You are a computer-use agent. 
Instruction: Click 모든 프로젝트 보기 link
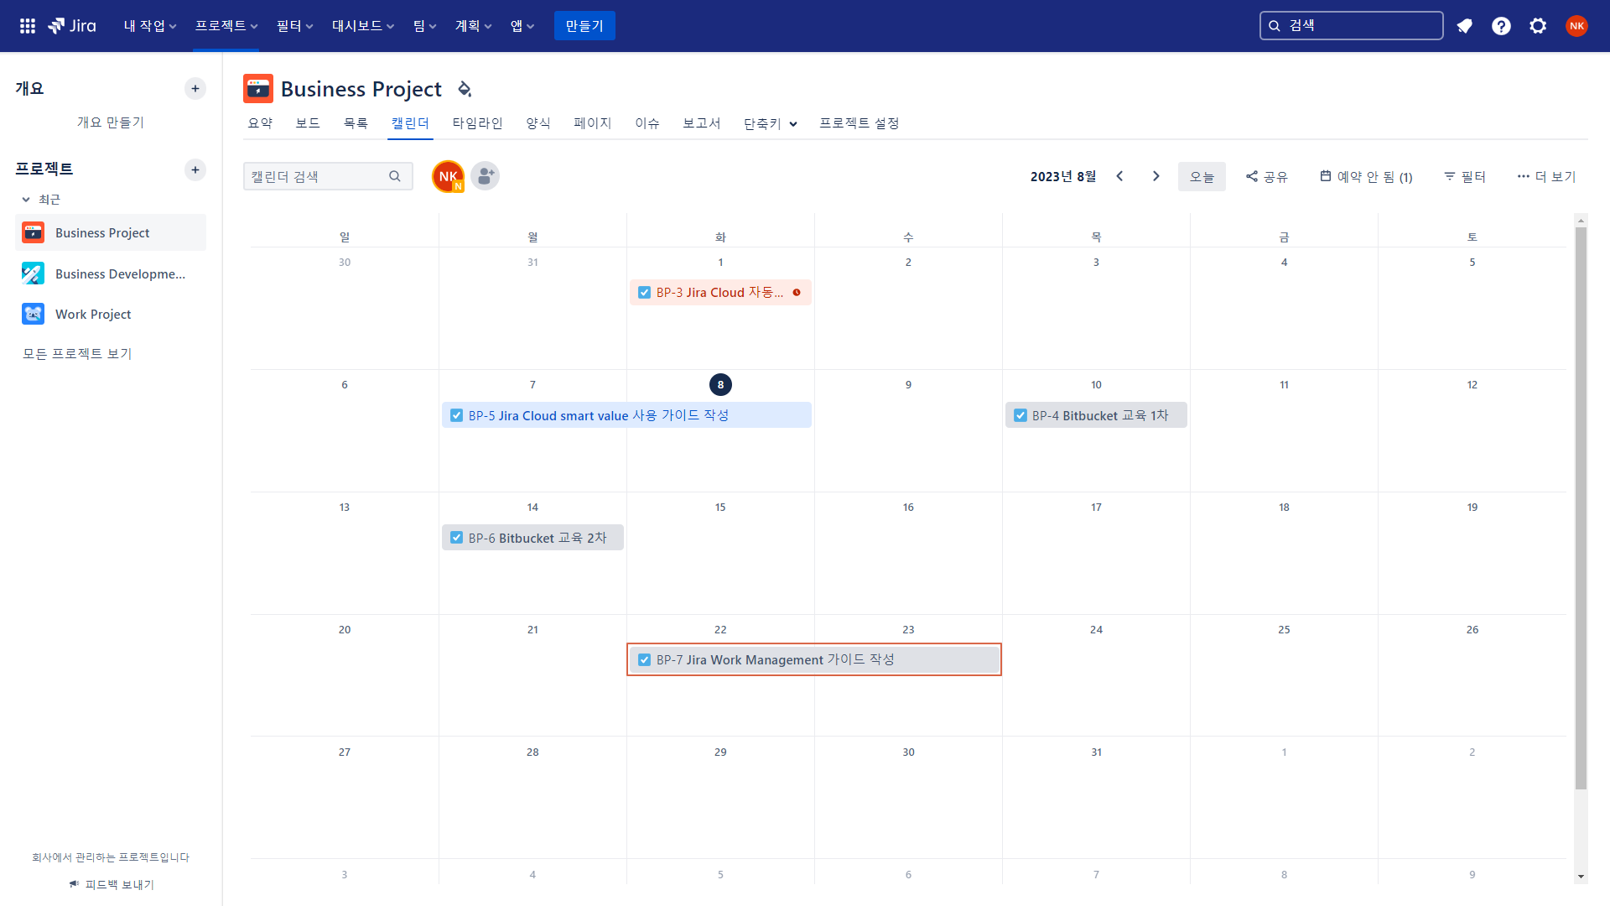click(x=77, y=354)
